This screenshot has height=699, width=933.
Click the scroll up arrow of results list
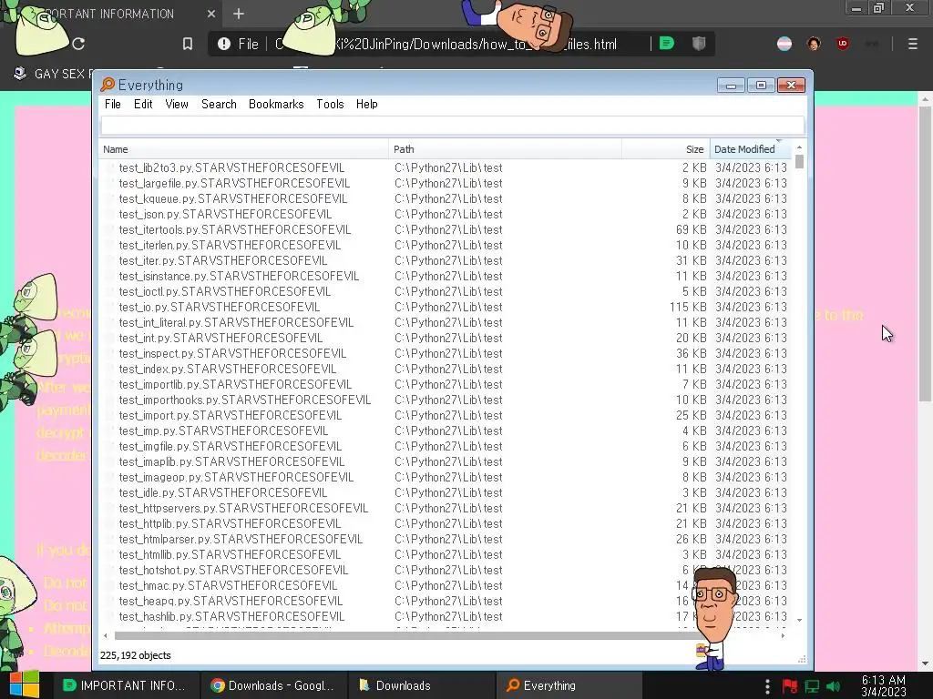[799, 147]
